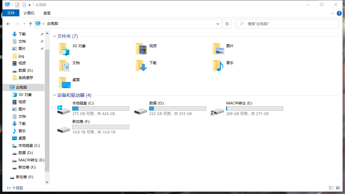Click '10.9 TB 可用, 共 10.9 TB' text

pos(94,132)
